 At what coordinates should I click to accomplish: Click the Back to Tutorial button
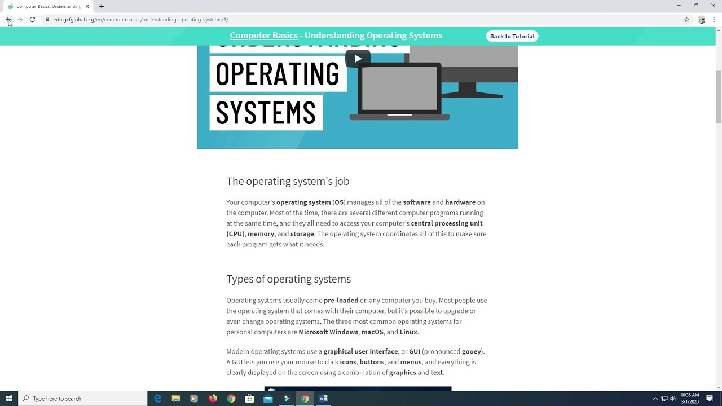tap(512, 36)
